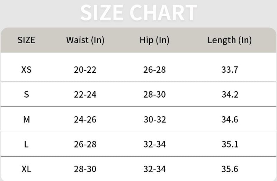Select the XS hip value 26-28
Screen dimensions: 277x181
[x=154, y=70]
